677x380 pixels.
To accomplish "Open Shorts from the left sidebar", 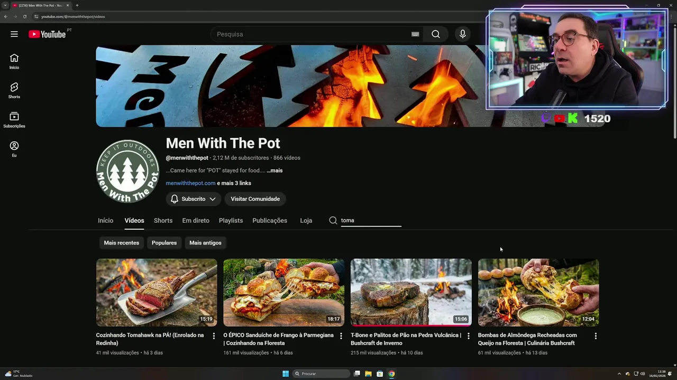I will pos(14,90).
